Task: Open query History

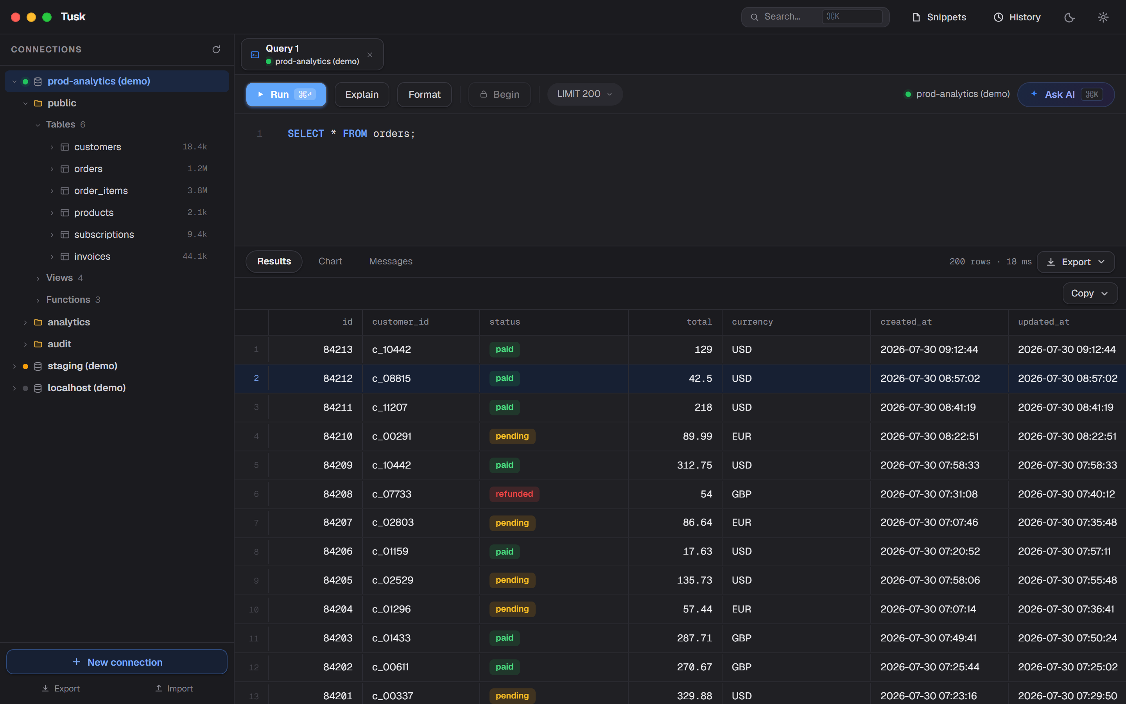Action: pyautogui.click(x=1018, y=17)
